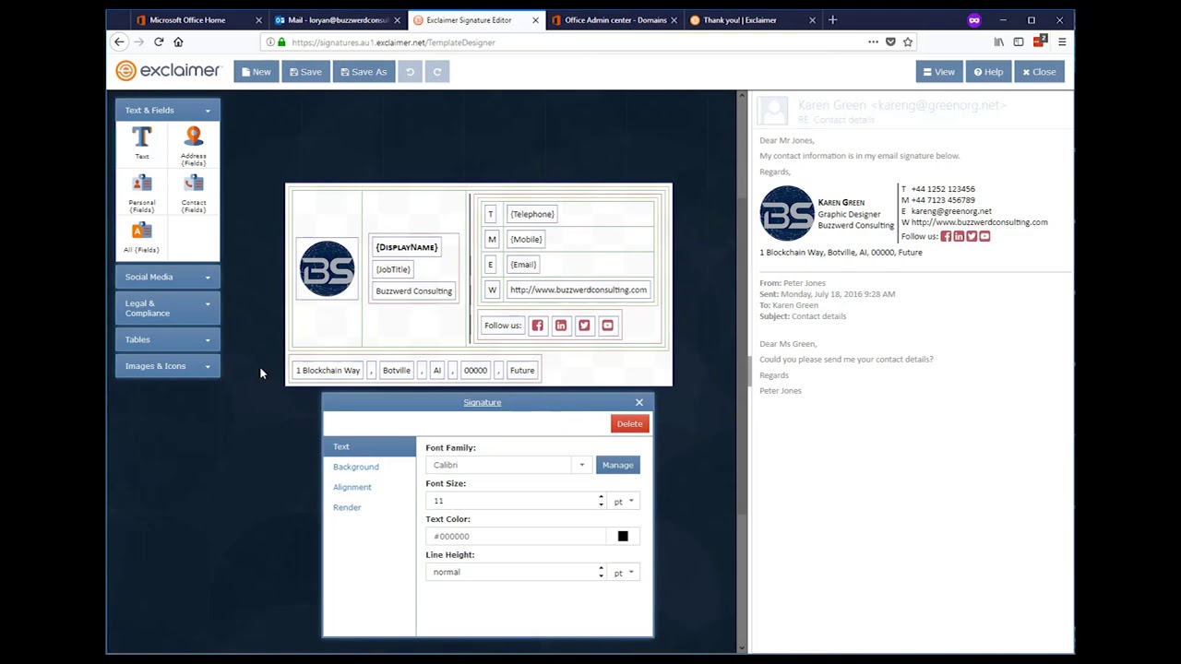1181x664 pixels.
Task: Select the {DisplayName} field in the template
Action: (x=407, y=247)
